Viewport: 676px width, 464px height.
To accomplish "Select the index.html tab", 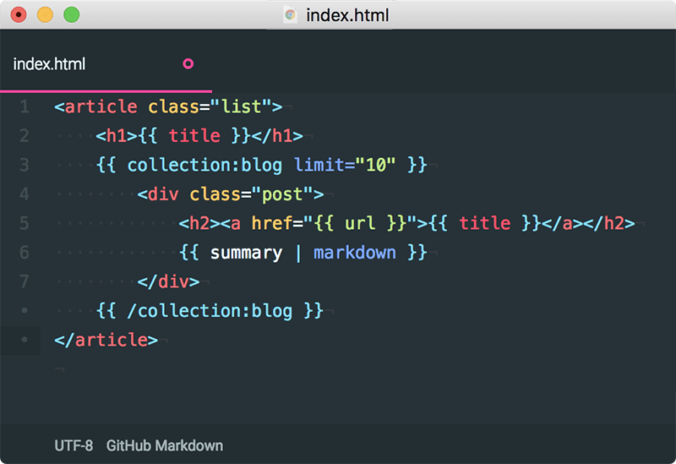I will pos(106,64).
